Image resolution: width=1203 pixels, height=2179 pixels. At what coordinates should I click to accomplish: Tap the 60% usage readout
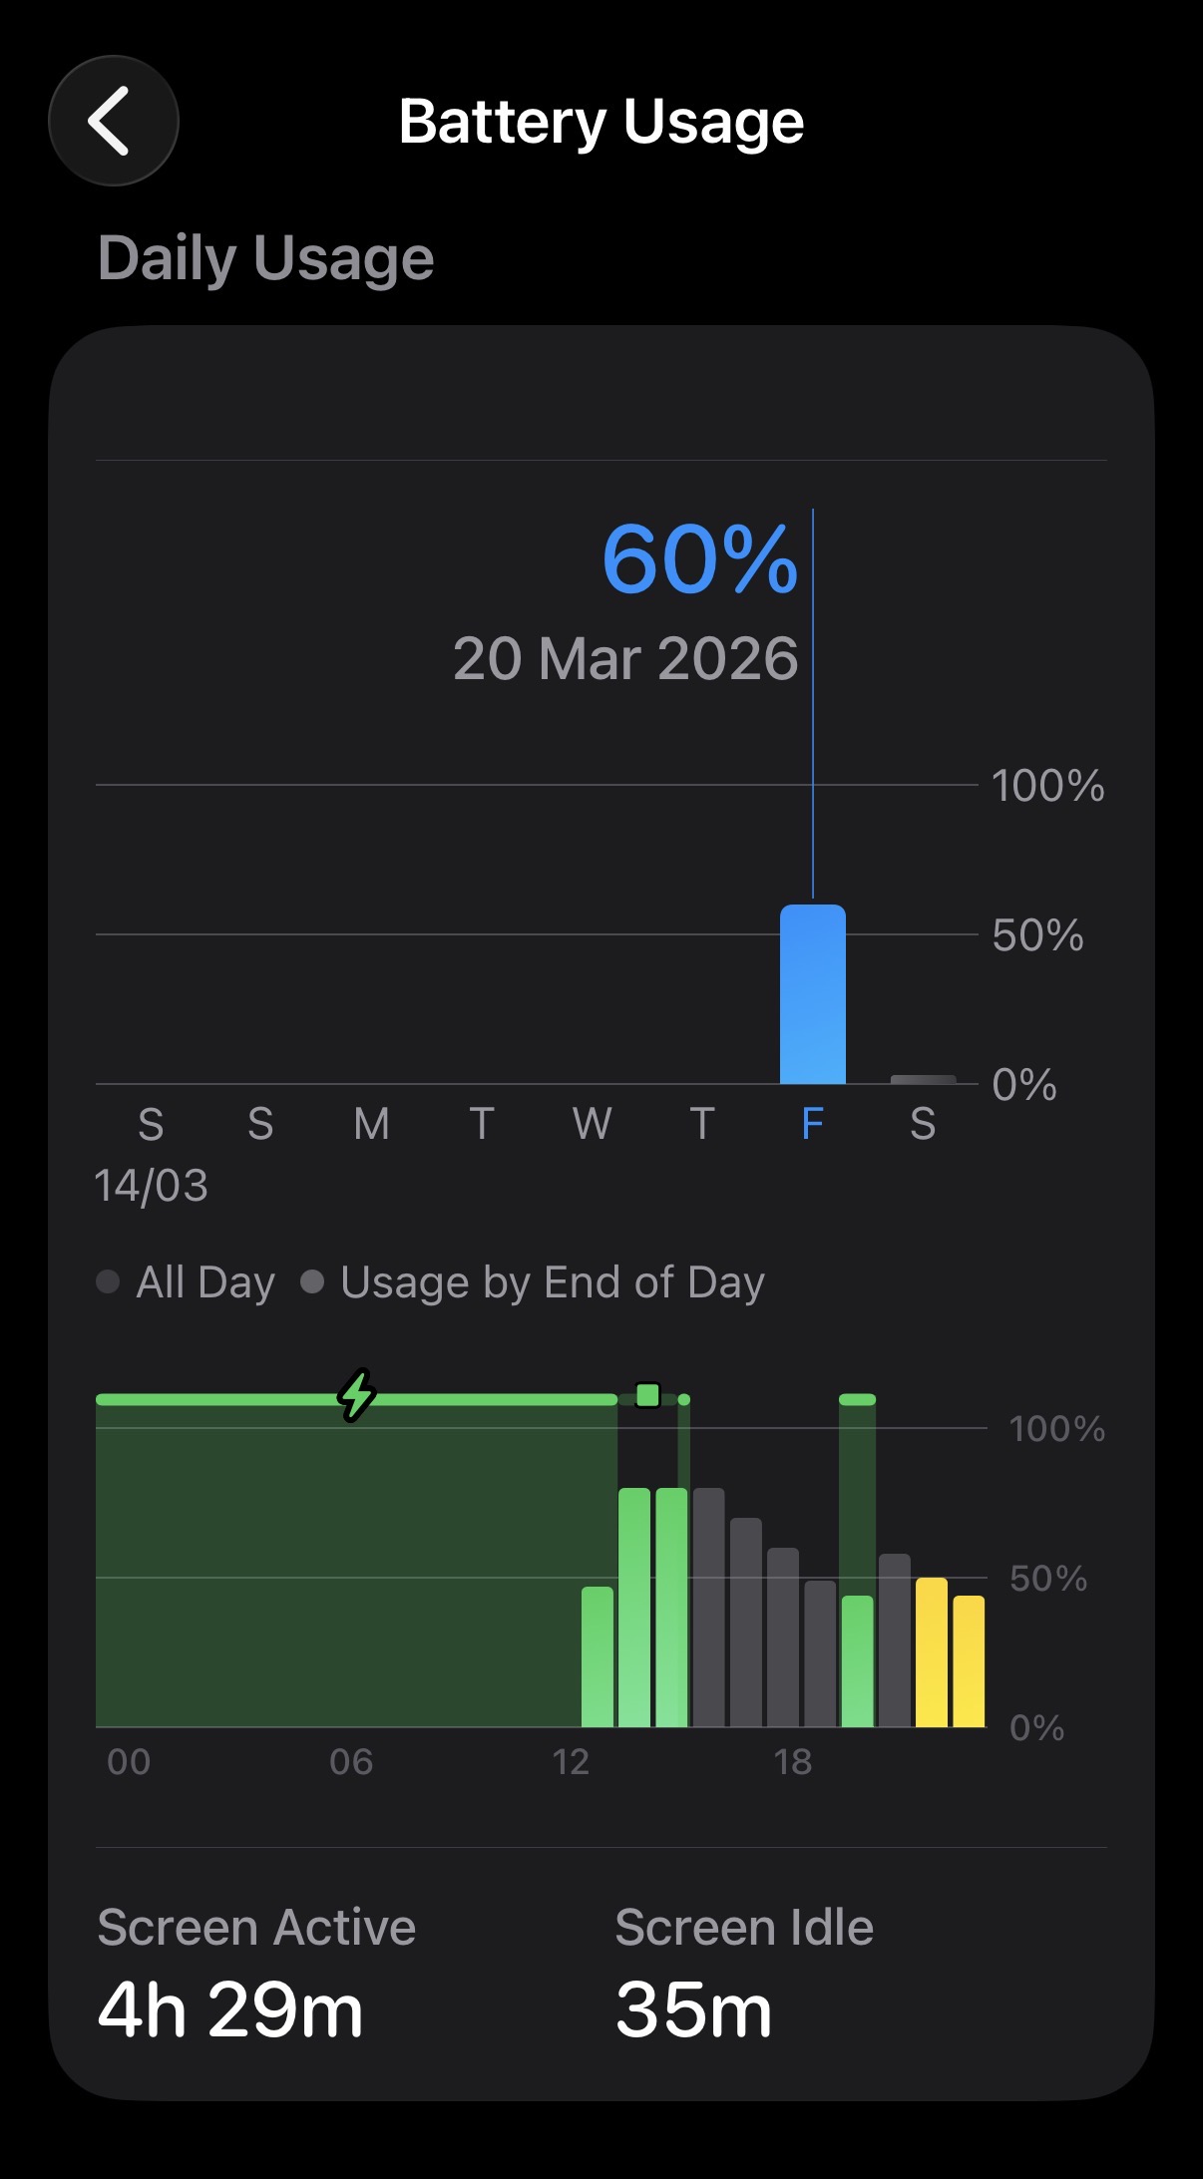coord(700,559)
